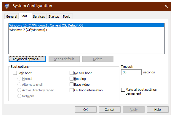This screenshot has height=117, width=173.
Task: Go to the Startup tab
Action: 54,17
